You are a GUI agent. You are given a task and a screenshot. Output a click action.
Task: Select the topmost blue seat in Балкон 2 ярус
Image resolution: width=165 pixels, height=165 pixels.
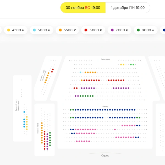tap(24, 112)
